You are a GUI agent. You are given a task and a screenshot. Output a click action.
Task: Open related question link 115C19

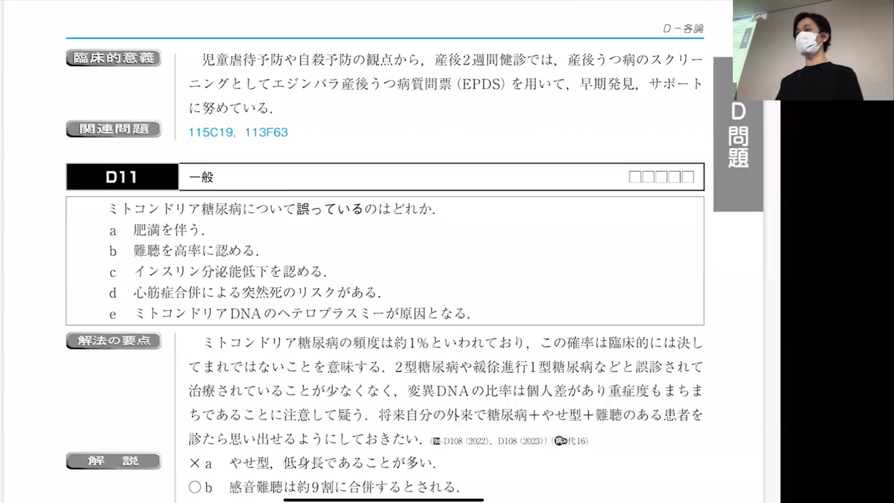(x=210, y=132)
